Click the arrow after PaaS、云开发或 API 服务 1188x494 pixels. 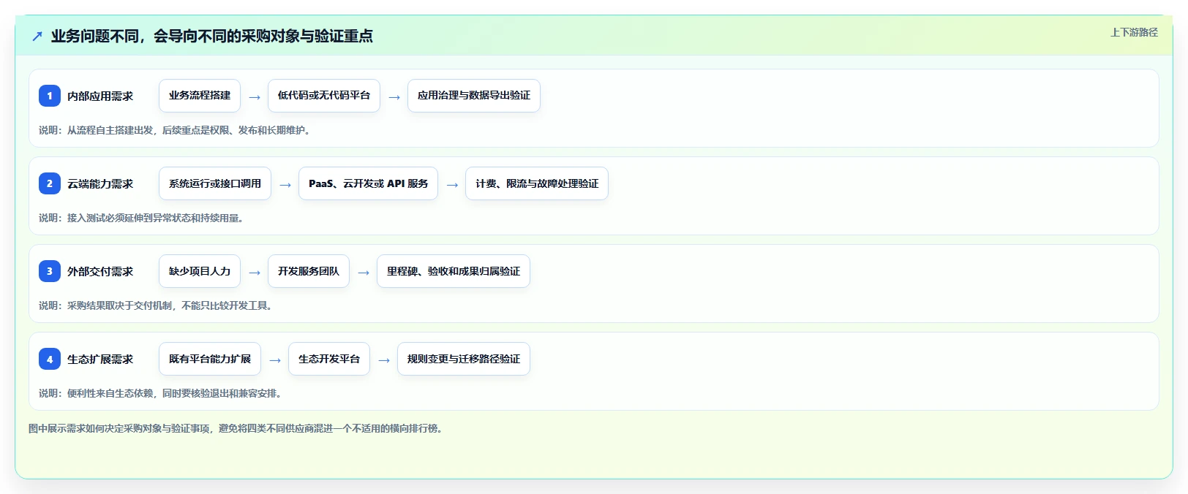(452, 184)
